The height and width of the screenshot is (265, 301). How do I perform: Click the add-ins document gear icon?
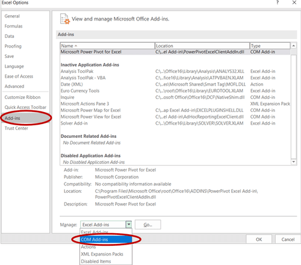(x=65, y=19)
